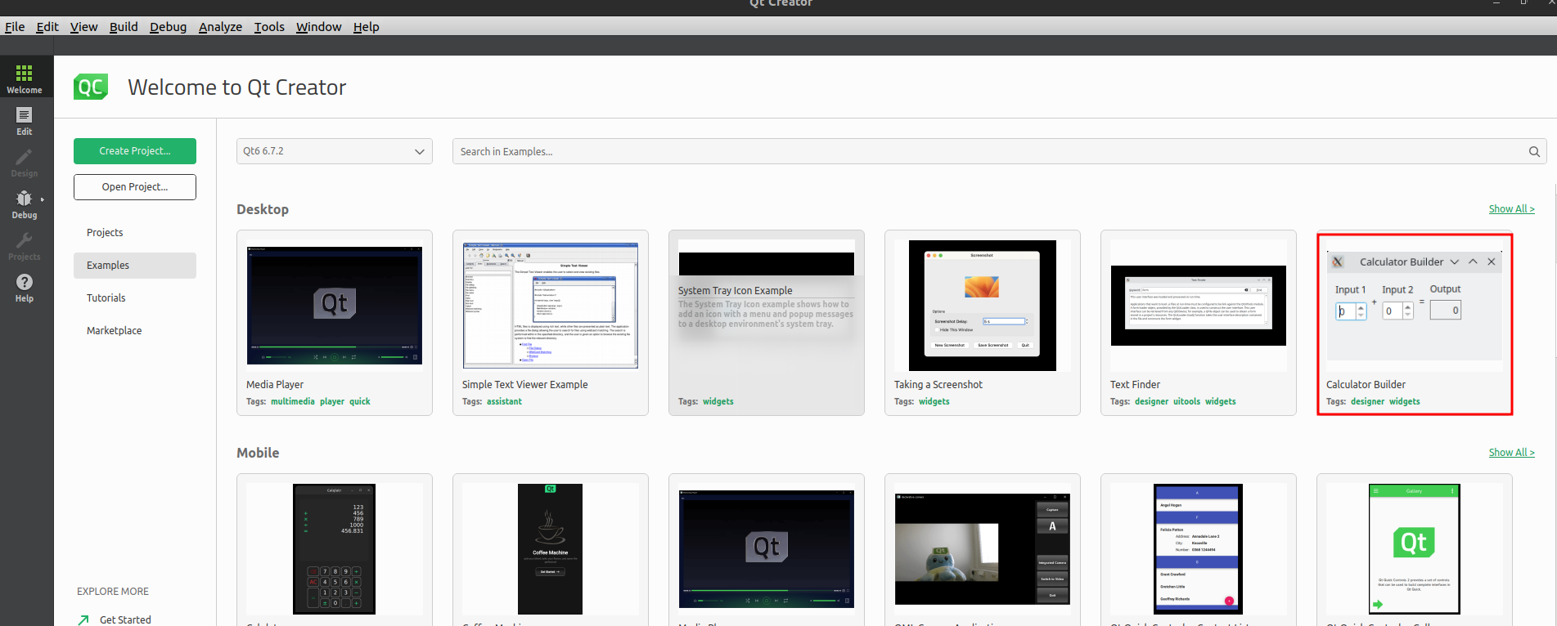Viewport: 1557px width, 626px height.
Task: Open the Build menu
Action: pos(124,27)
